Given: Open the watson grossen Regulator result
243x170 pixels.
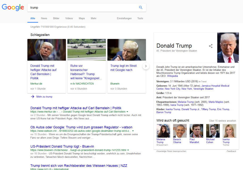Looking at the screenshot, I should point(81,127).
